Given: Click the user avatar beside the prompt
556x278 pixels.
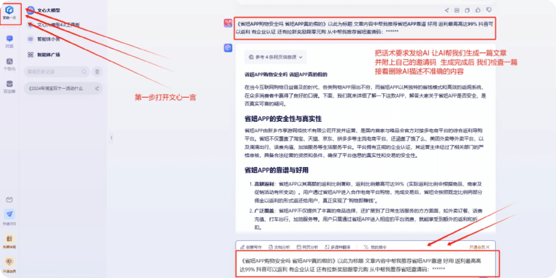Looking at the screenshot, I should (x=228, y=23).
